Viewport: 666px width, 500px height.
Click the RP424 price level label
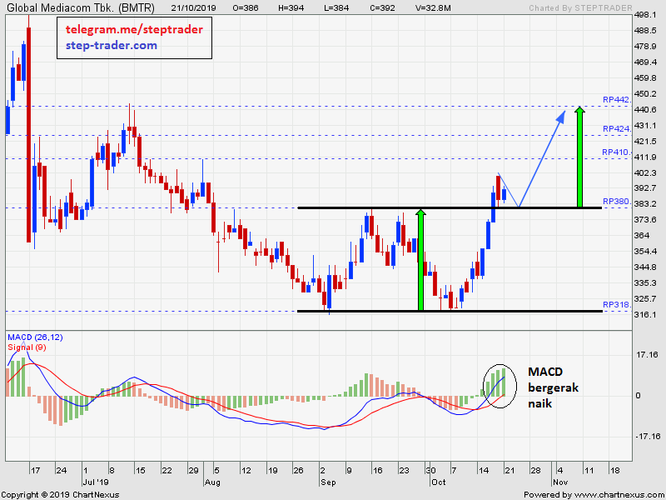tap(616, 128)
